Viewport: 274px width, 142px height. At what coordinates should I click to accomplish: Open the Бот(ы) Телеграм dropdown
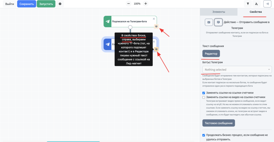click(237, 70)
